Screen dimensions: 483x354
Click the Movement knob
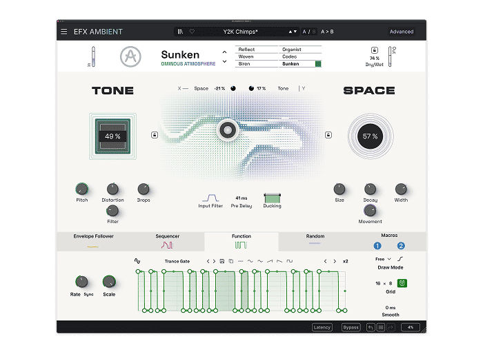[370, 211]
